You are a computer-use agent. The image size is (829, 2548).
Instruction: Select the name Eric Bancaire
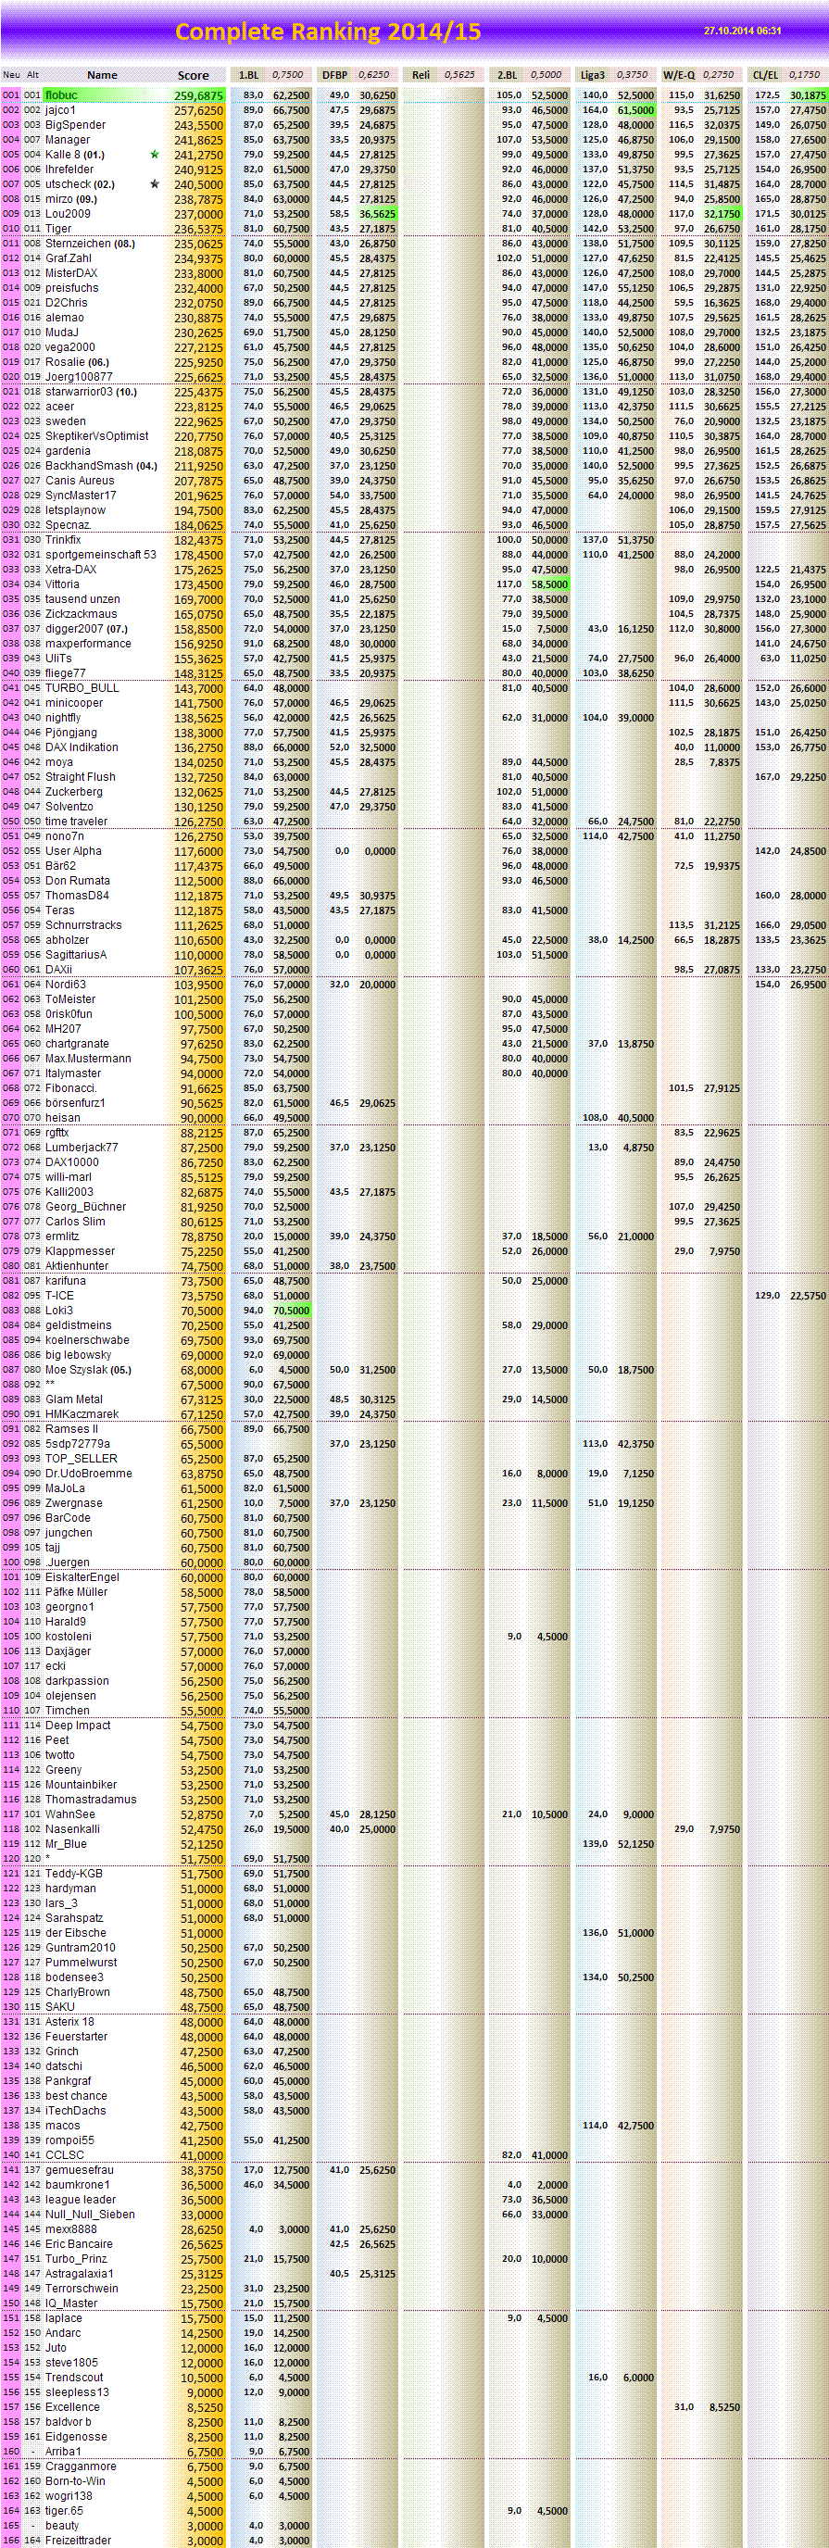click(x=79, y=2244)
